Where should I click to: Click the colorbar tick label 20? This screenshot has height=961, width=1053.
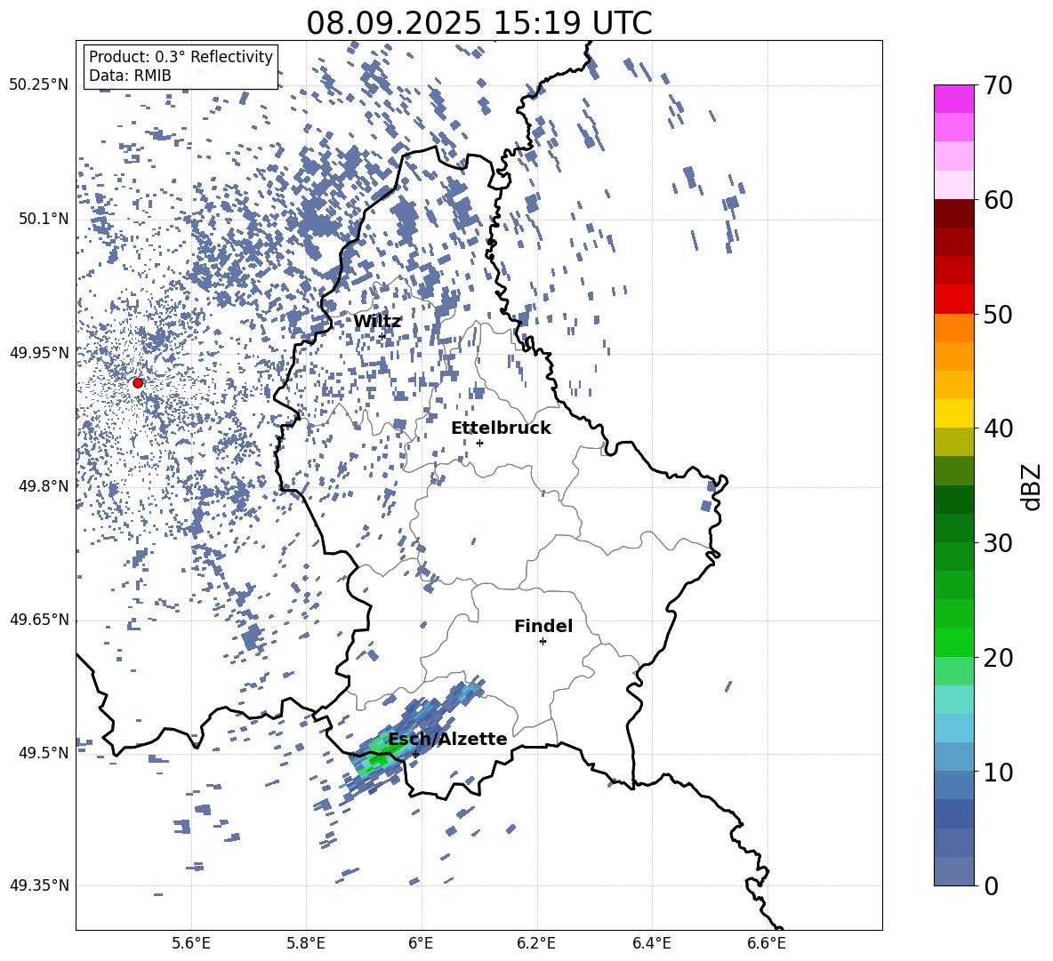pos(999,657)
